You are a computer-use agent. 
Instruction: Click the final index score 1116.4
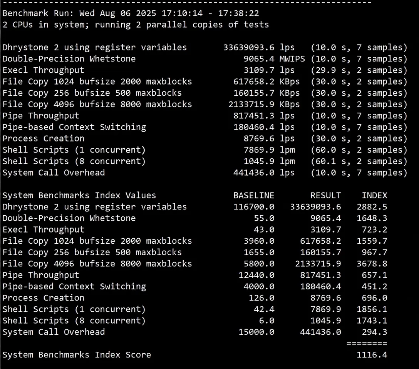point(372,354)
